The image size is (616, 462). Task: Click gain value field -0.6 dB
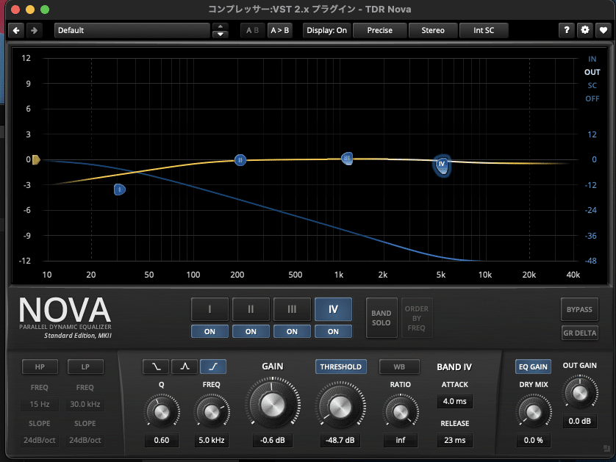click(273, 440)
